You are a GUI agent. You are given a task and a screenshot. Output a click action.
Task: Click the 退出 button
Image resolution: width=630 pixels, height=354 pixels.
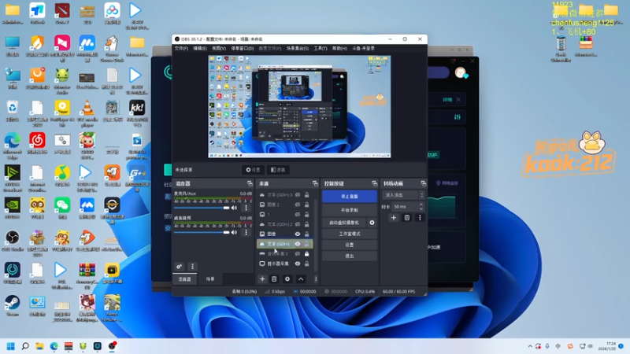click(349, 256)
